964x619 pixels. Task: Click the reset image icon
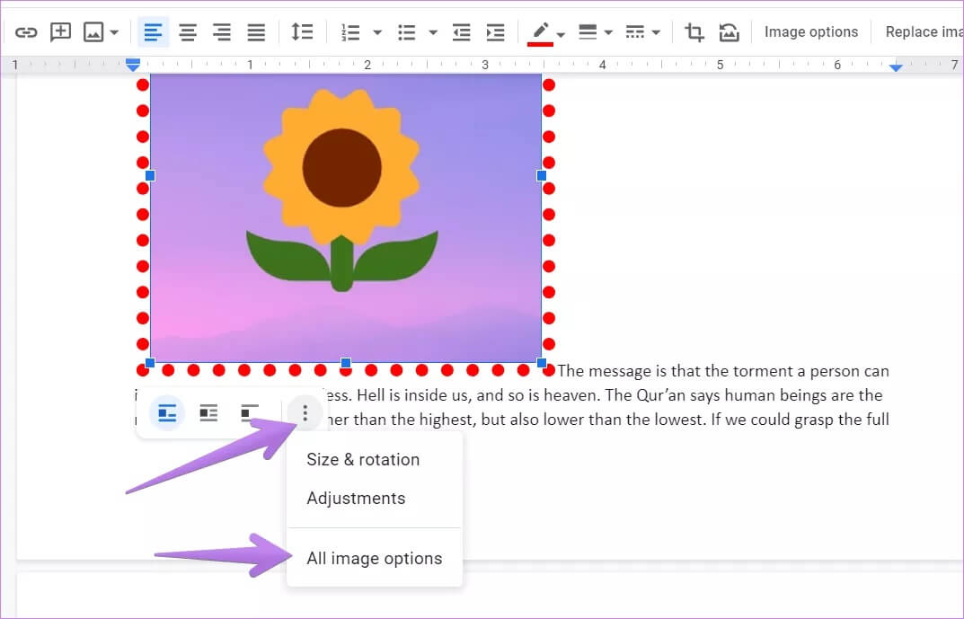pos(730,32)
